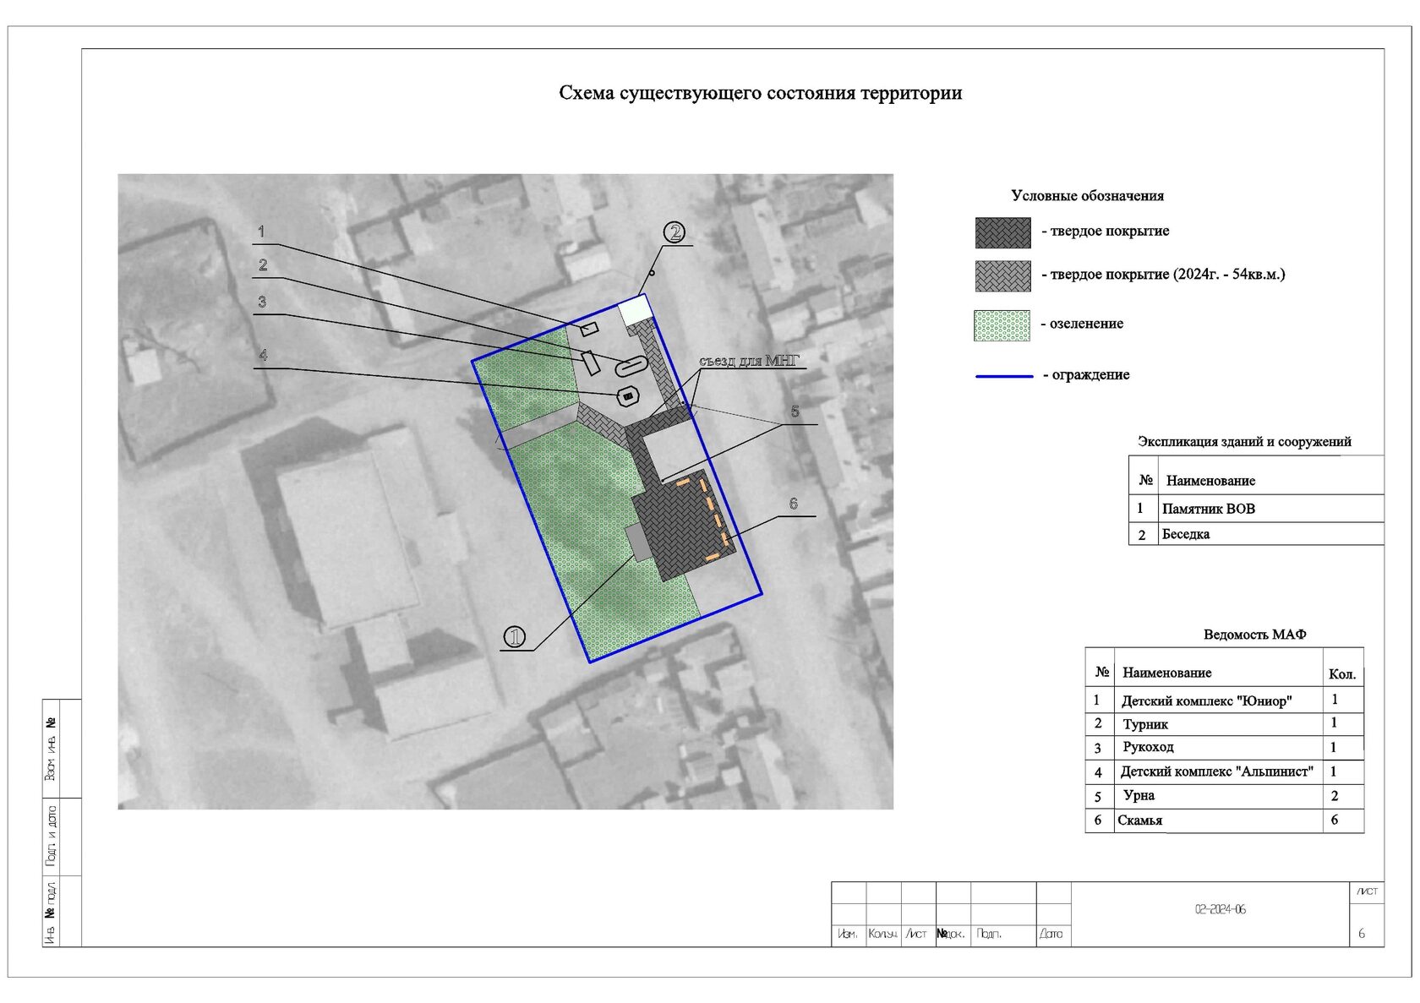Click the green "озеленение" legend swatch
Image resolution: width=1420 pixels, height=1003 pixels.
click(x=1002, y=325)
